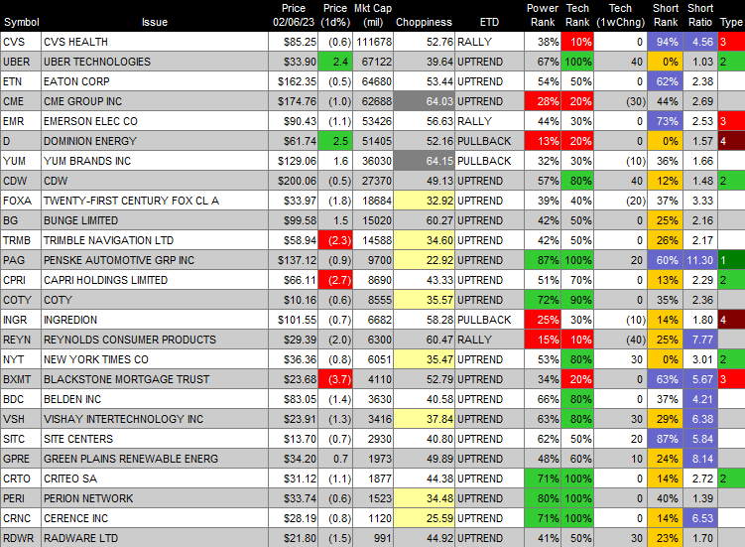The image size is (745, 547).
Task: Click Radware's $21.80 price cell
Action: point(294,538)
